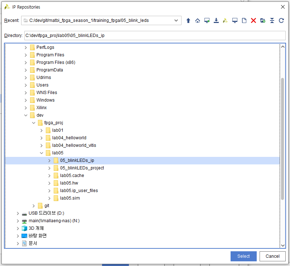Expand the git folder
The width and height of the screenshot is (290, 266).
[34, 206]
